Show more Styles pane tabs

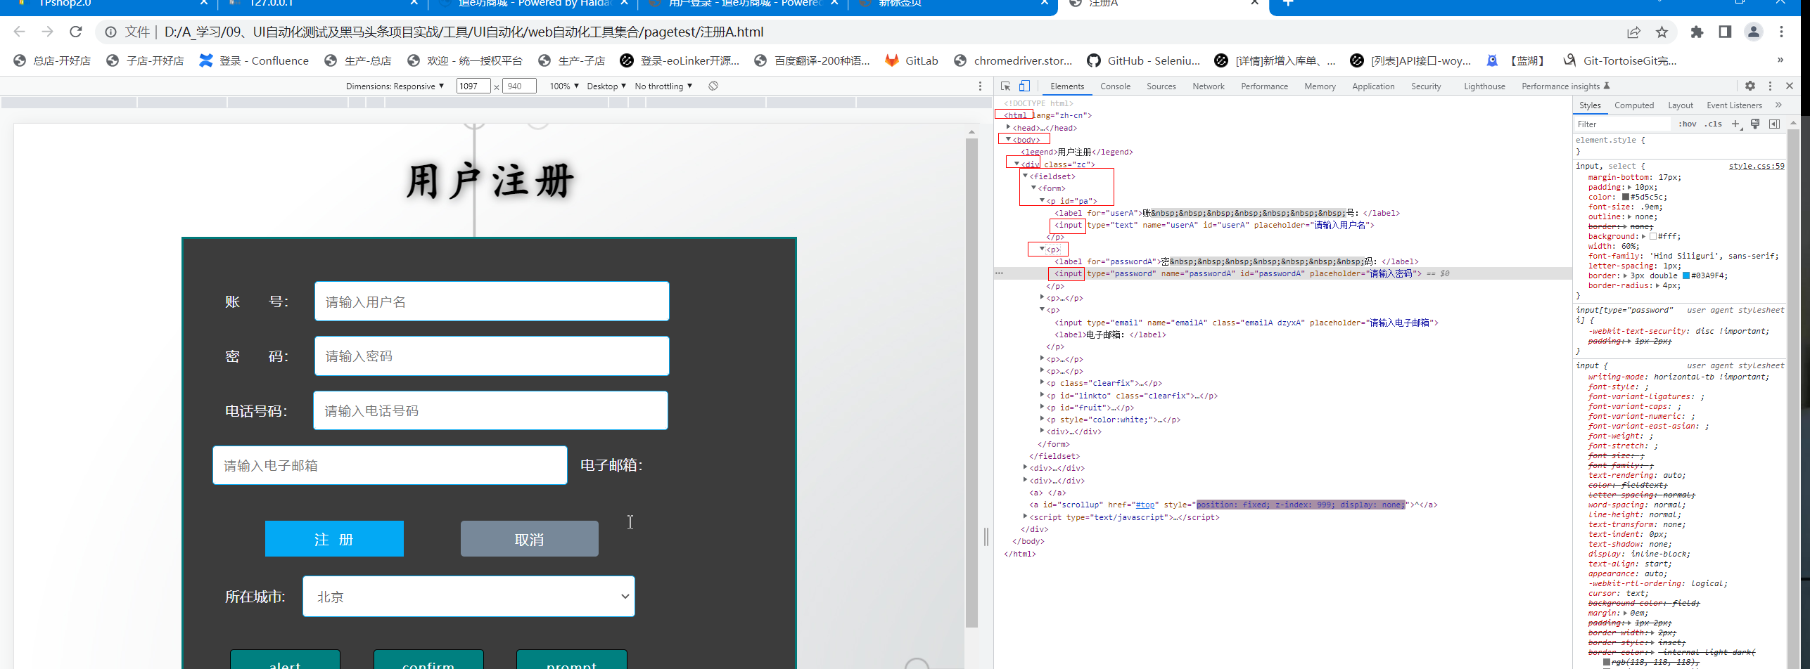pos(1778,105)
